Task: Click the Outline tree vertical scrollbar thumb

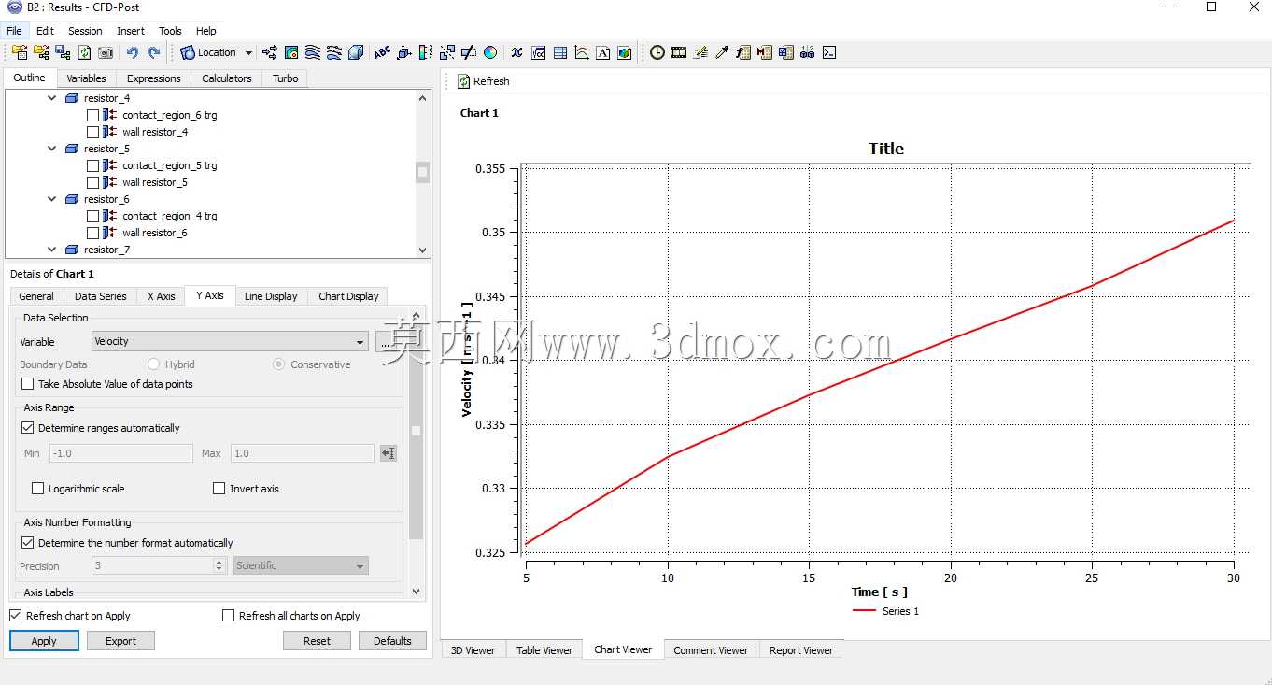Action: point(423,172)
